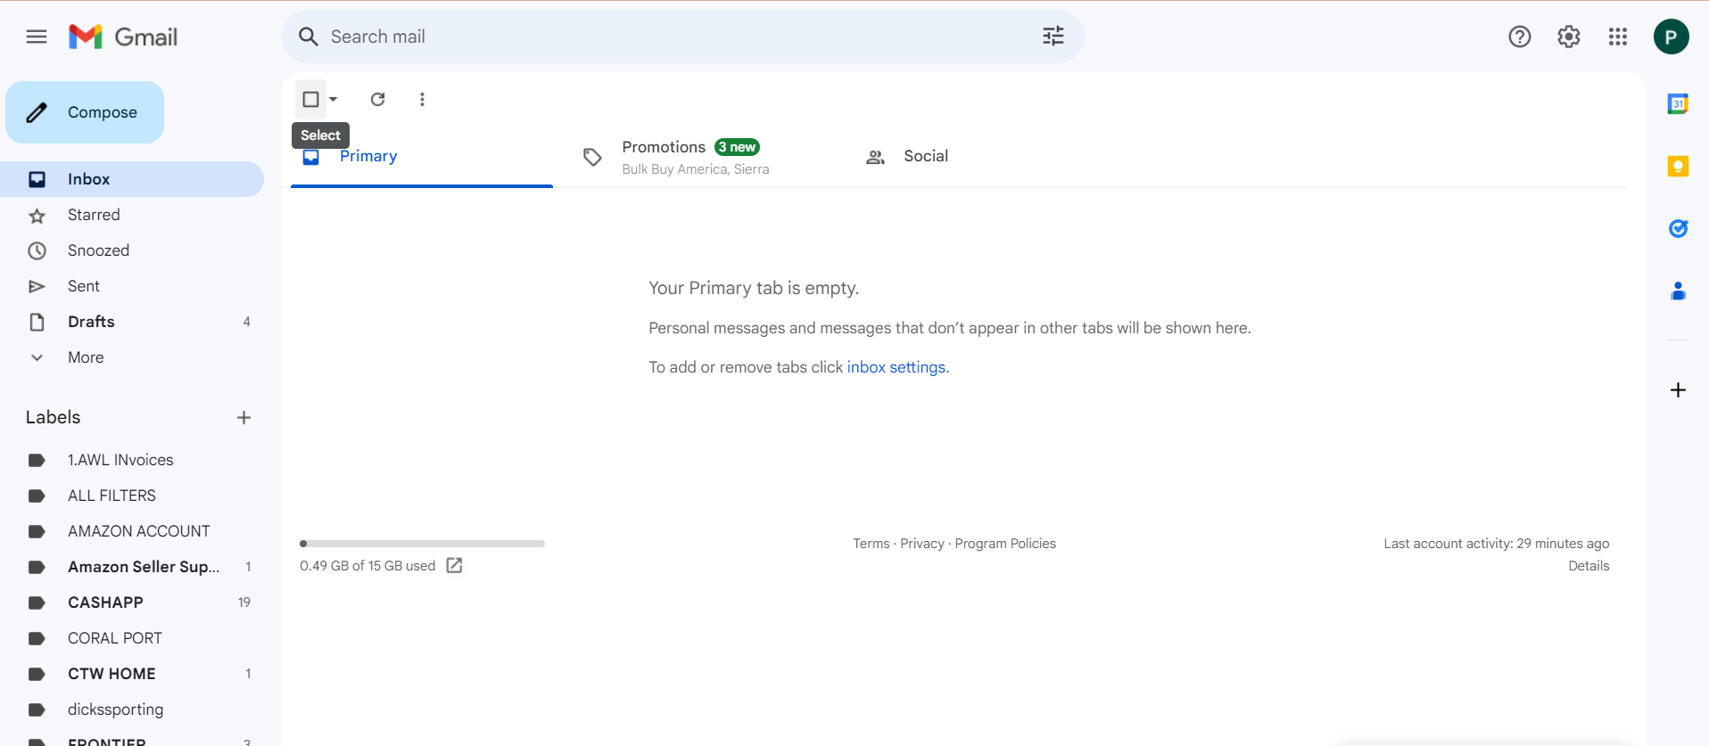This screenshot has height=746, width=1709.
Task: Click the '3 new' Promotions badge
Action: [x=737, y=147]
